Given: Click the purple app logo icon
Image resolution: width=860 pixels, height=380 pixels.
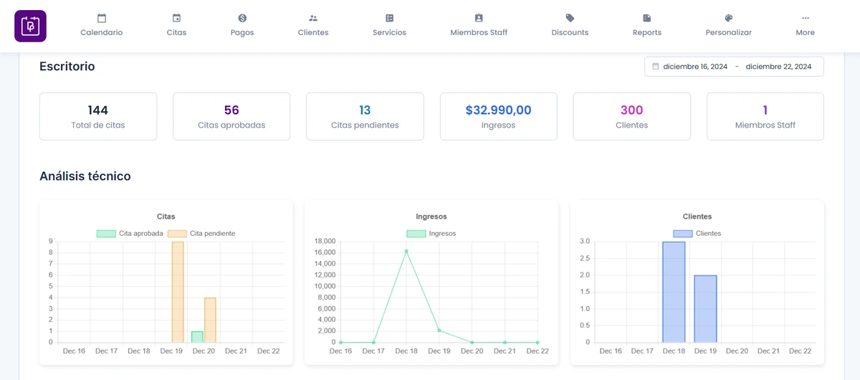Looking at the screenshot, I should pyautogui.click(x=30, y=26).
